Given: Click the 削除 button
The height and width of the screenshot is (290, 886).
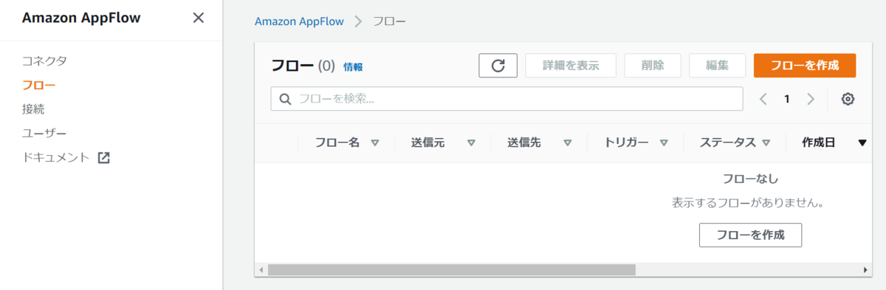Looking at the screenshot, I should click(x=653, y=65).
